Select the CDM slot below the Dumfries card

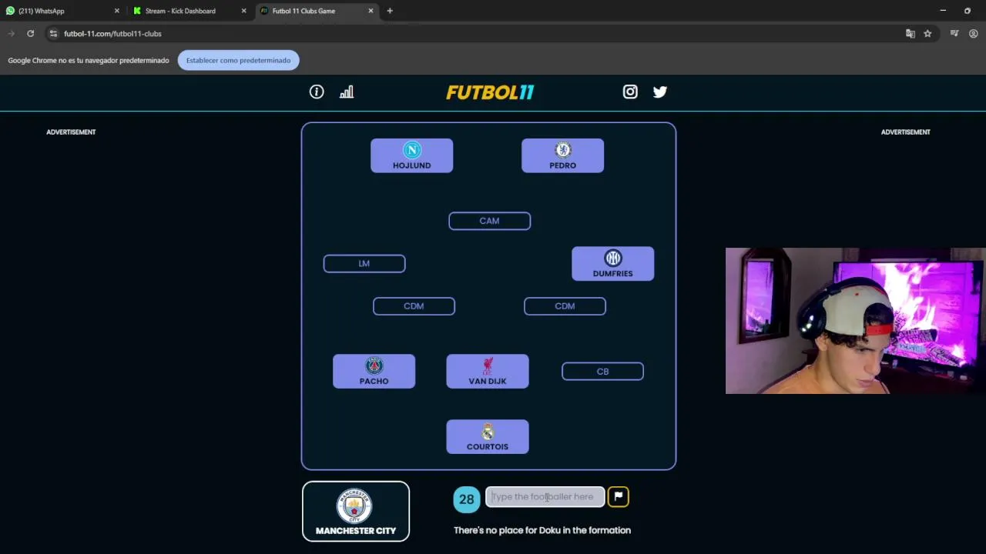coord(565,306)
